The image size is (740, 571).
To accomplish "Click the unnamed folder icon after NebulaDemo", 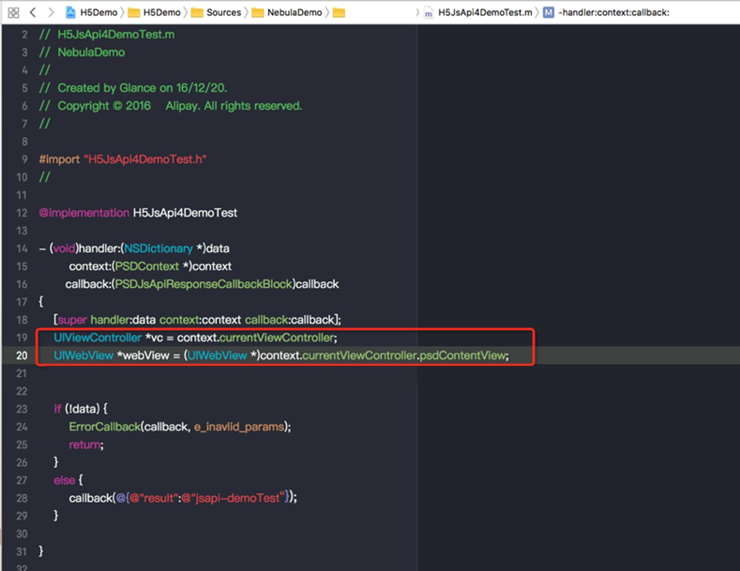I will 339,12.
